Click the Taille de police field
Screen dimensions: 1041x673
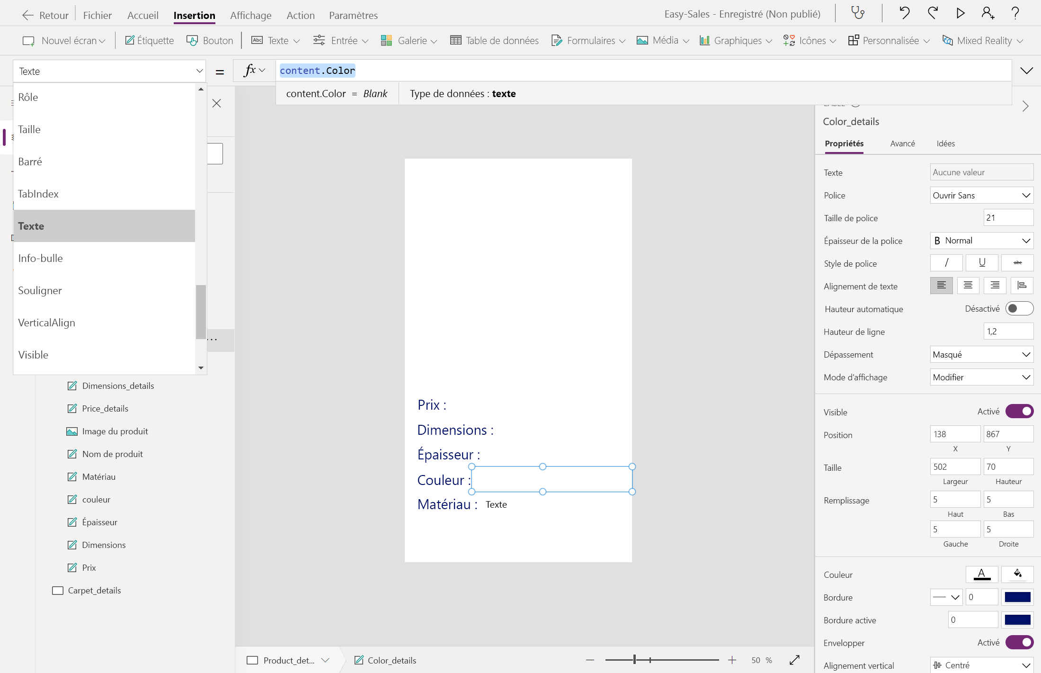coord(1008,218)
